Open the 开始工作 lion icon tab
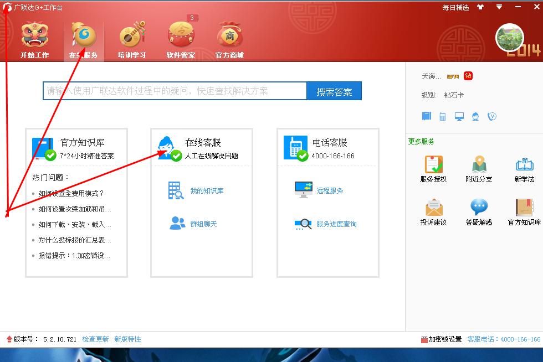 tap(34, 40)
